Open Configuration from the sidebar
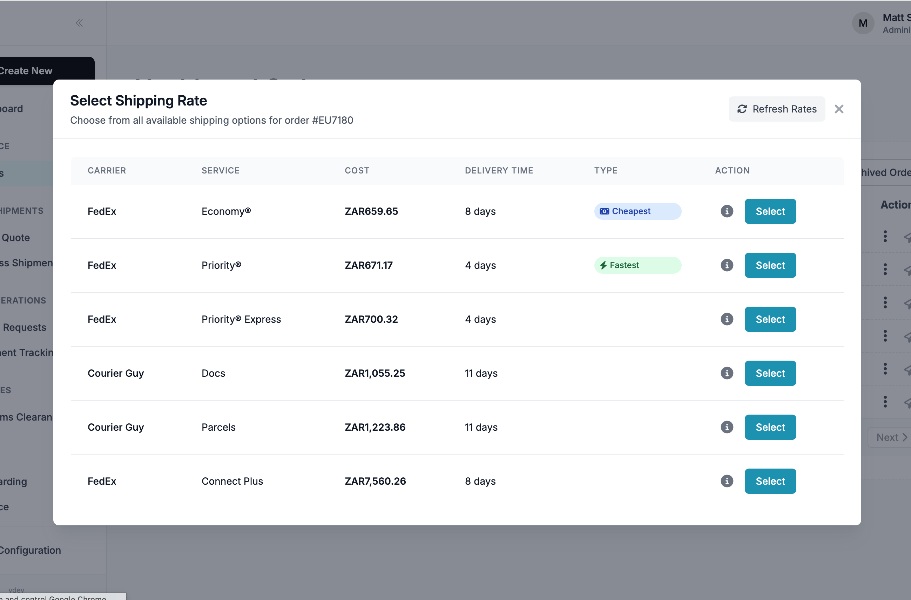This screenshot has height=600, width=911. (30, 550)
